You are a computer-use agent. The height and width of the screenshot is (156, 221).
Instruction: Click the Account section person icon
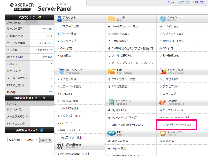coord(59,19)
